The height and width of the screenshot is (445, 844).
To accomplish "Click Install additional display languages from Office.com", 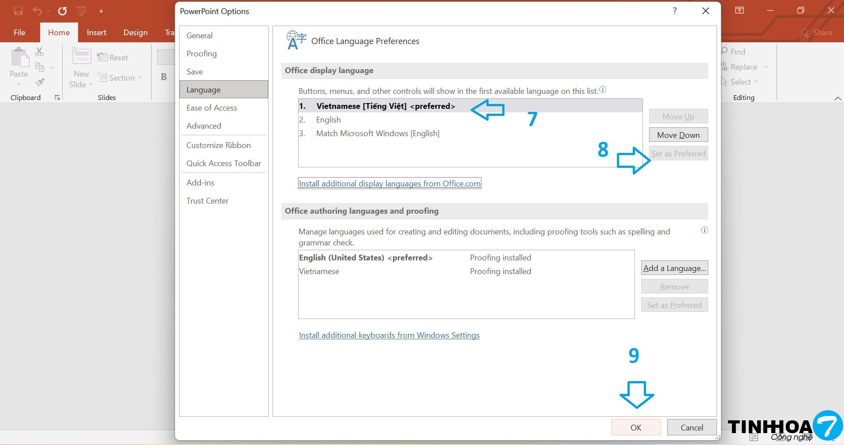I will [389, 184].
